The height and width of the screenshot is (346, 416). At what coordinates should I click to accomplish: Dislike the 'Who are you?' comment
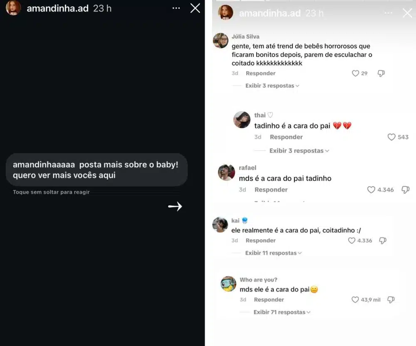click(x=390, y=299)
